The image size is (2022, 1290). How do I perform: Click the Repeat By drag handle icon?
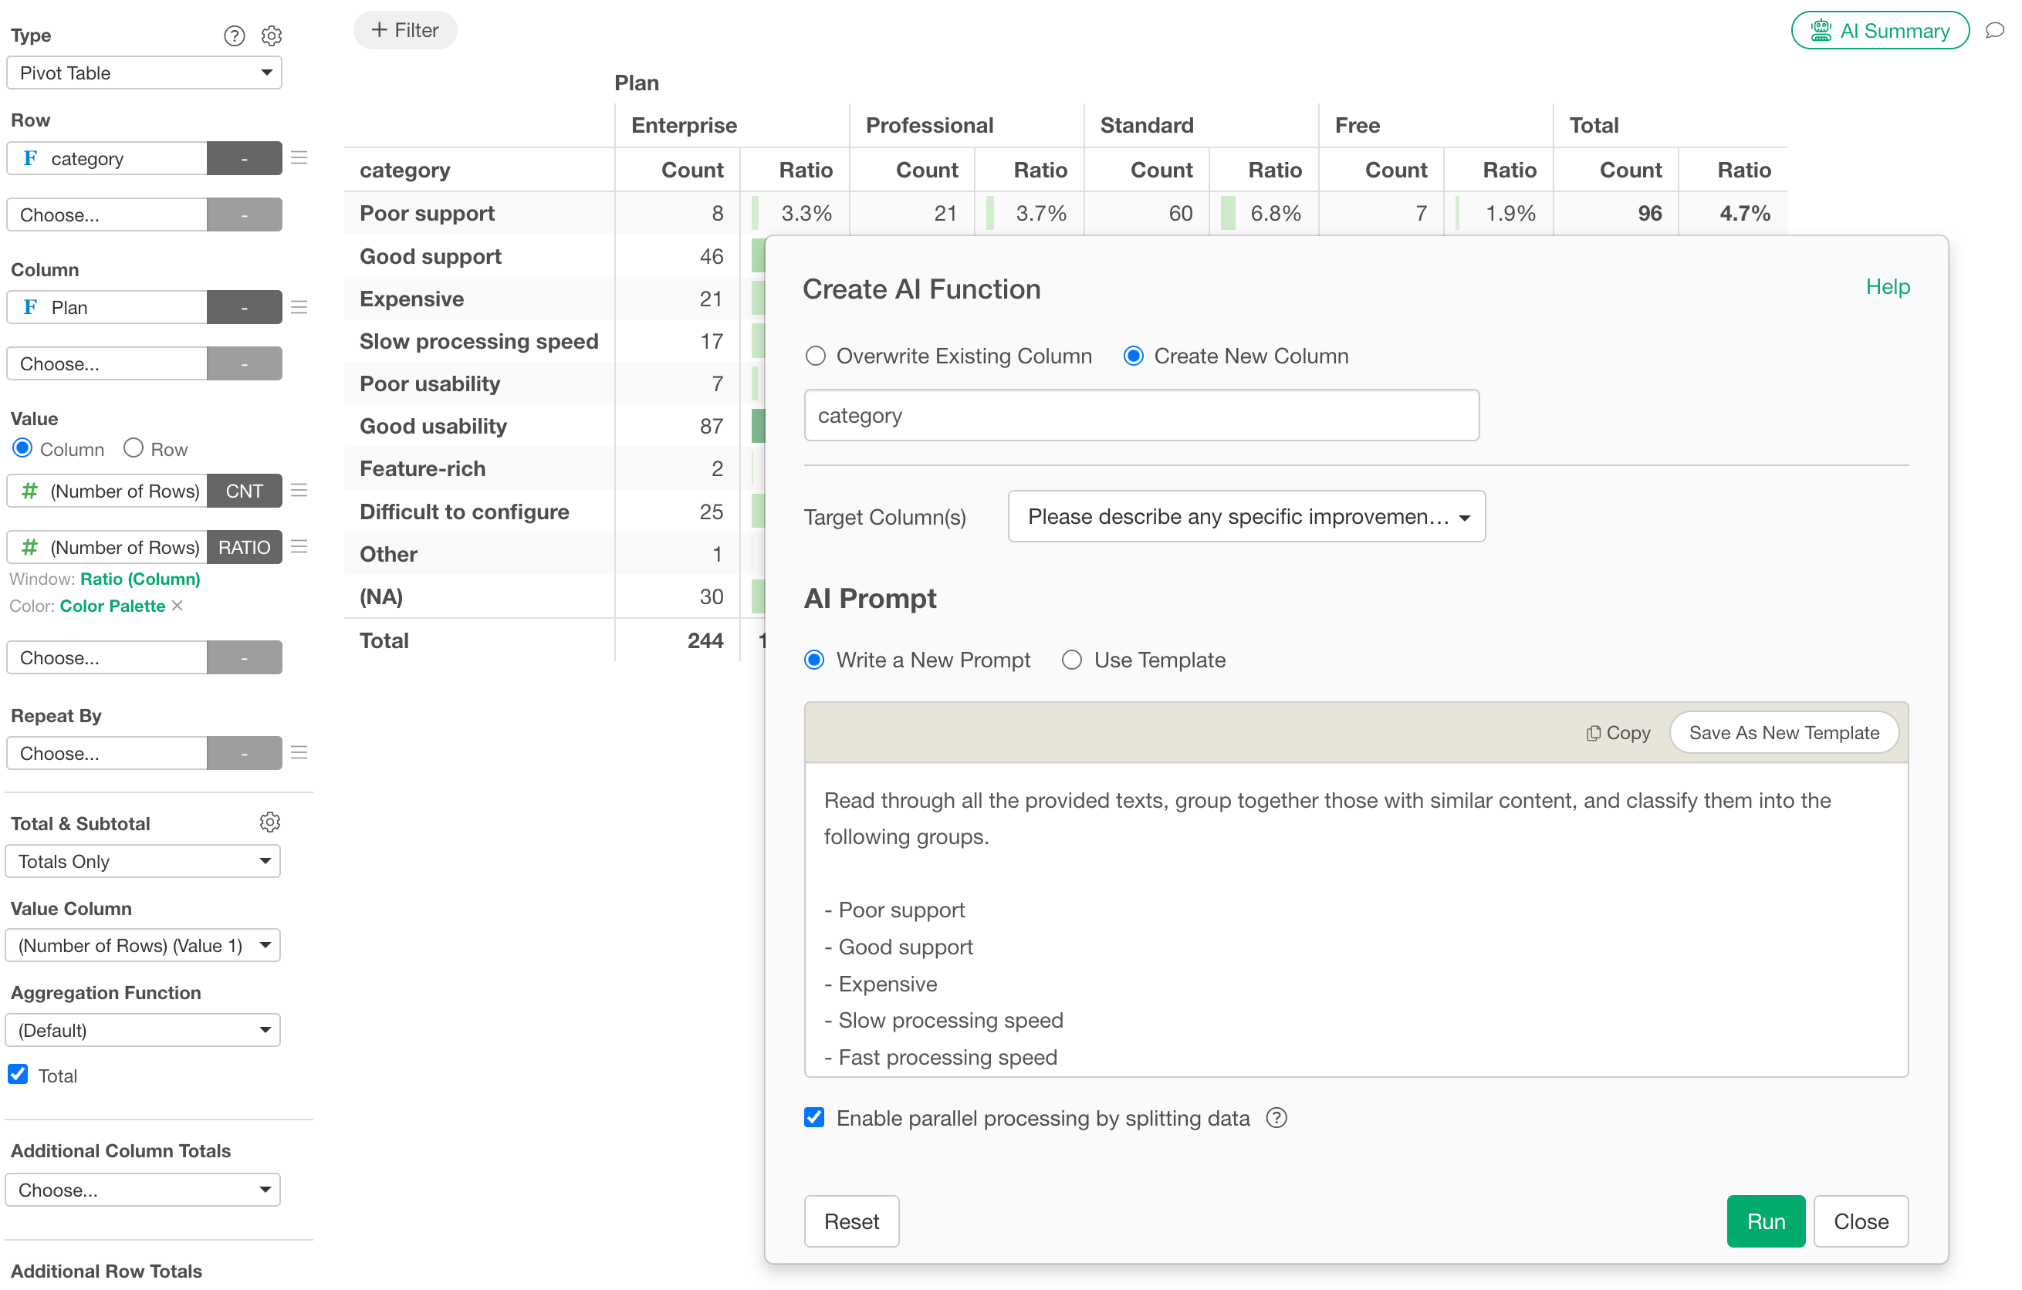(299, 752)
